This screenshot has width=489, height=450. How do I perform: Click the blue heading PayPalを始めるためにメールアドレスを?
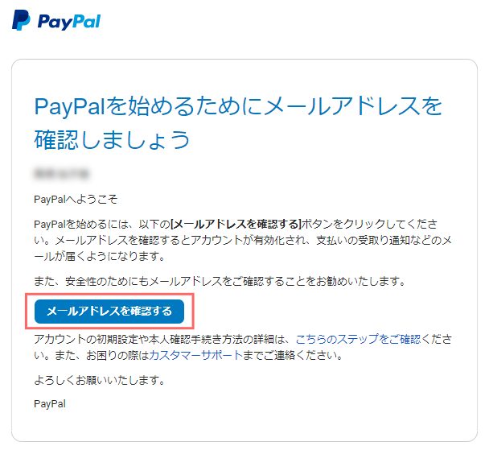[x=238, y=106]
